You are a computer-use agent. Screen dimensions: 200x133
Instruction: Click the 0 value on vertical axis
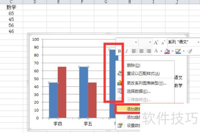37,118
